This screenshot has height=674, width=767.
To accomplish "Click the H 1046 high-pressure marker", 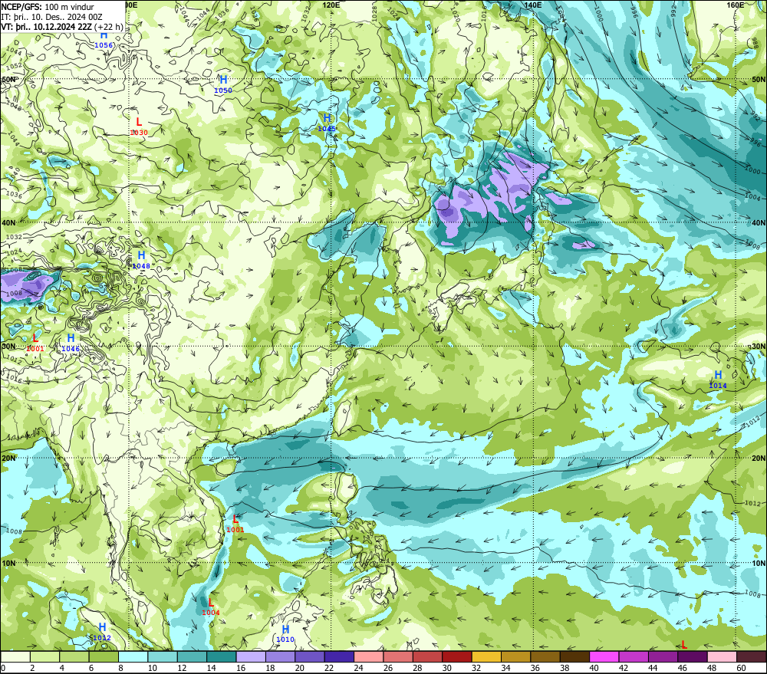I will click(x=71, y=343).
